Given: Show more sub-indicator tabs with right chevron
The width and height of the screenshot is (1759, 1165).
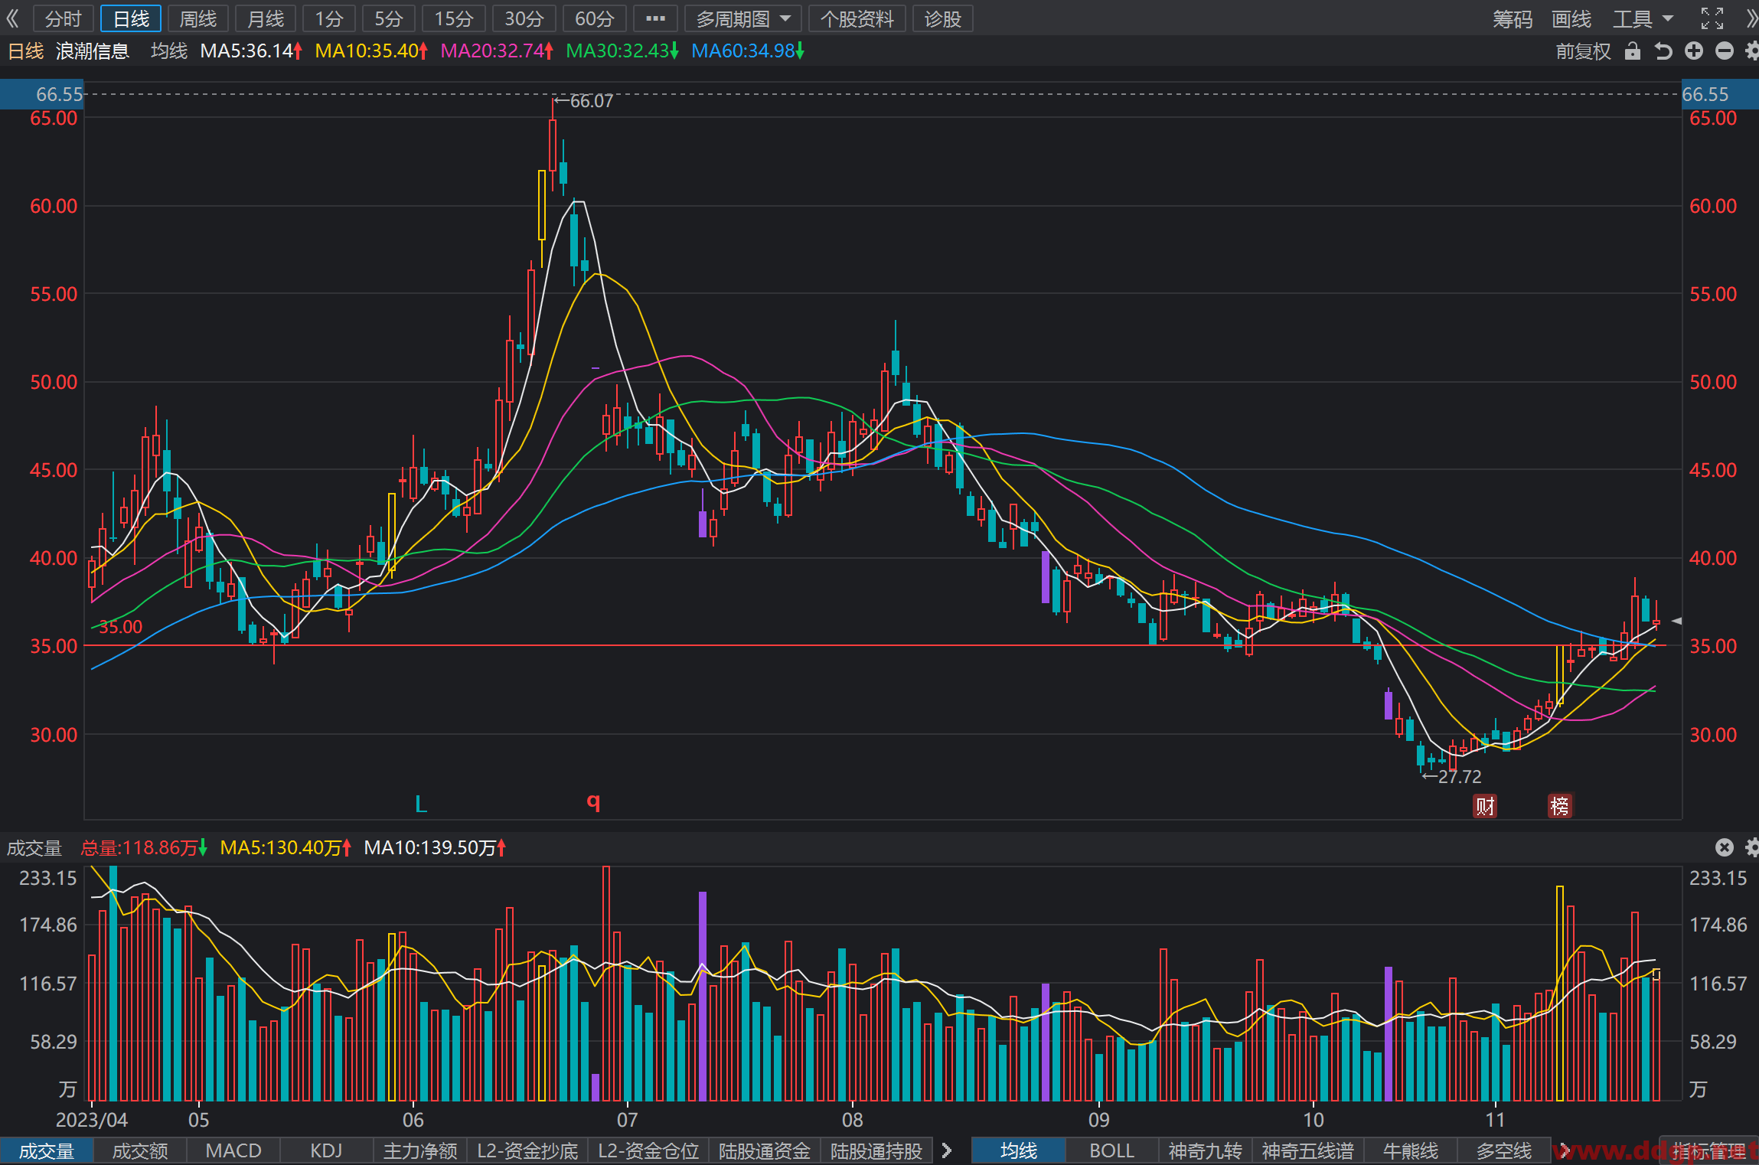Looking at the screenshot, I should click(x=947, y=1150).
